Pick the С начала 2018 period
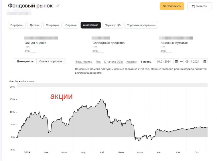Screen dimensions: 217x161 click(113, 62)
